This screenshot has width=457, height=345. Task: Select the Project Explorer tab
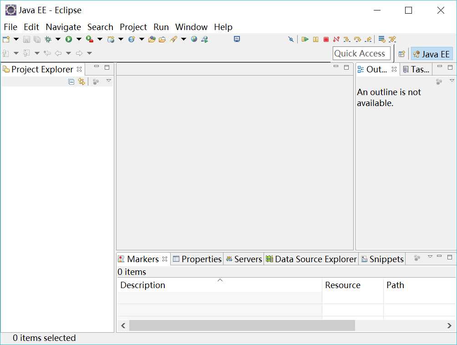pyautogui.click(x=42, y=69)
